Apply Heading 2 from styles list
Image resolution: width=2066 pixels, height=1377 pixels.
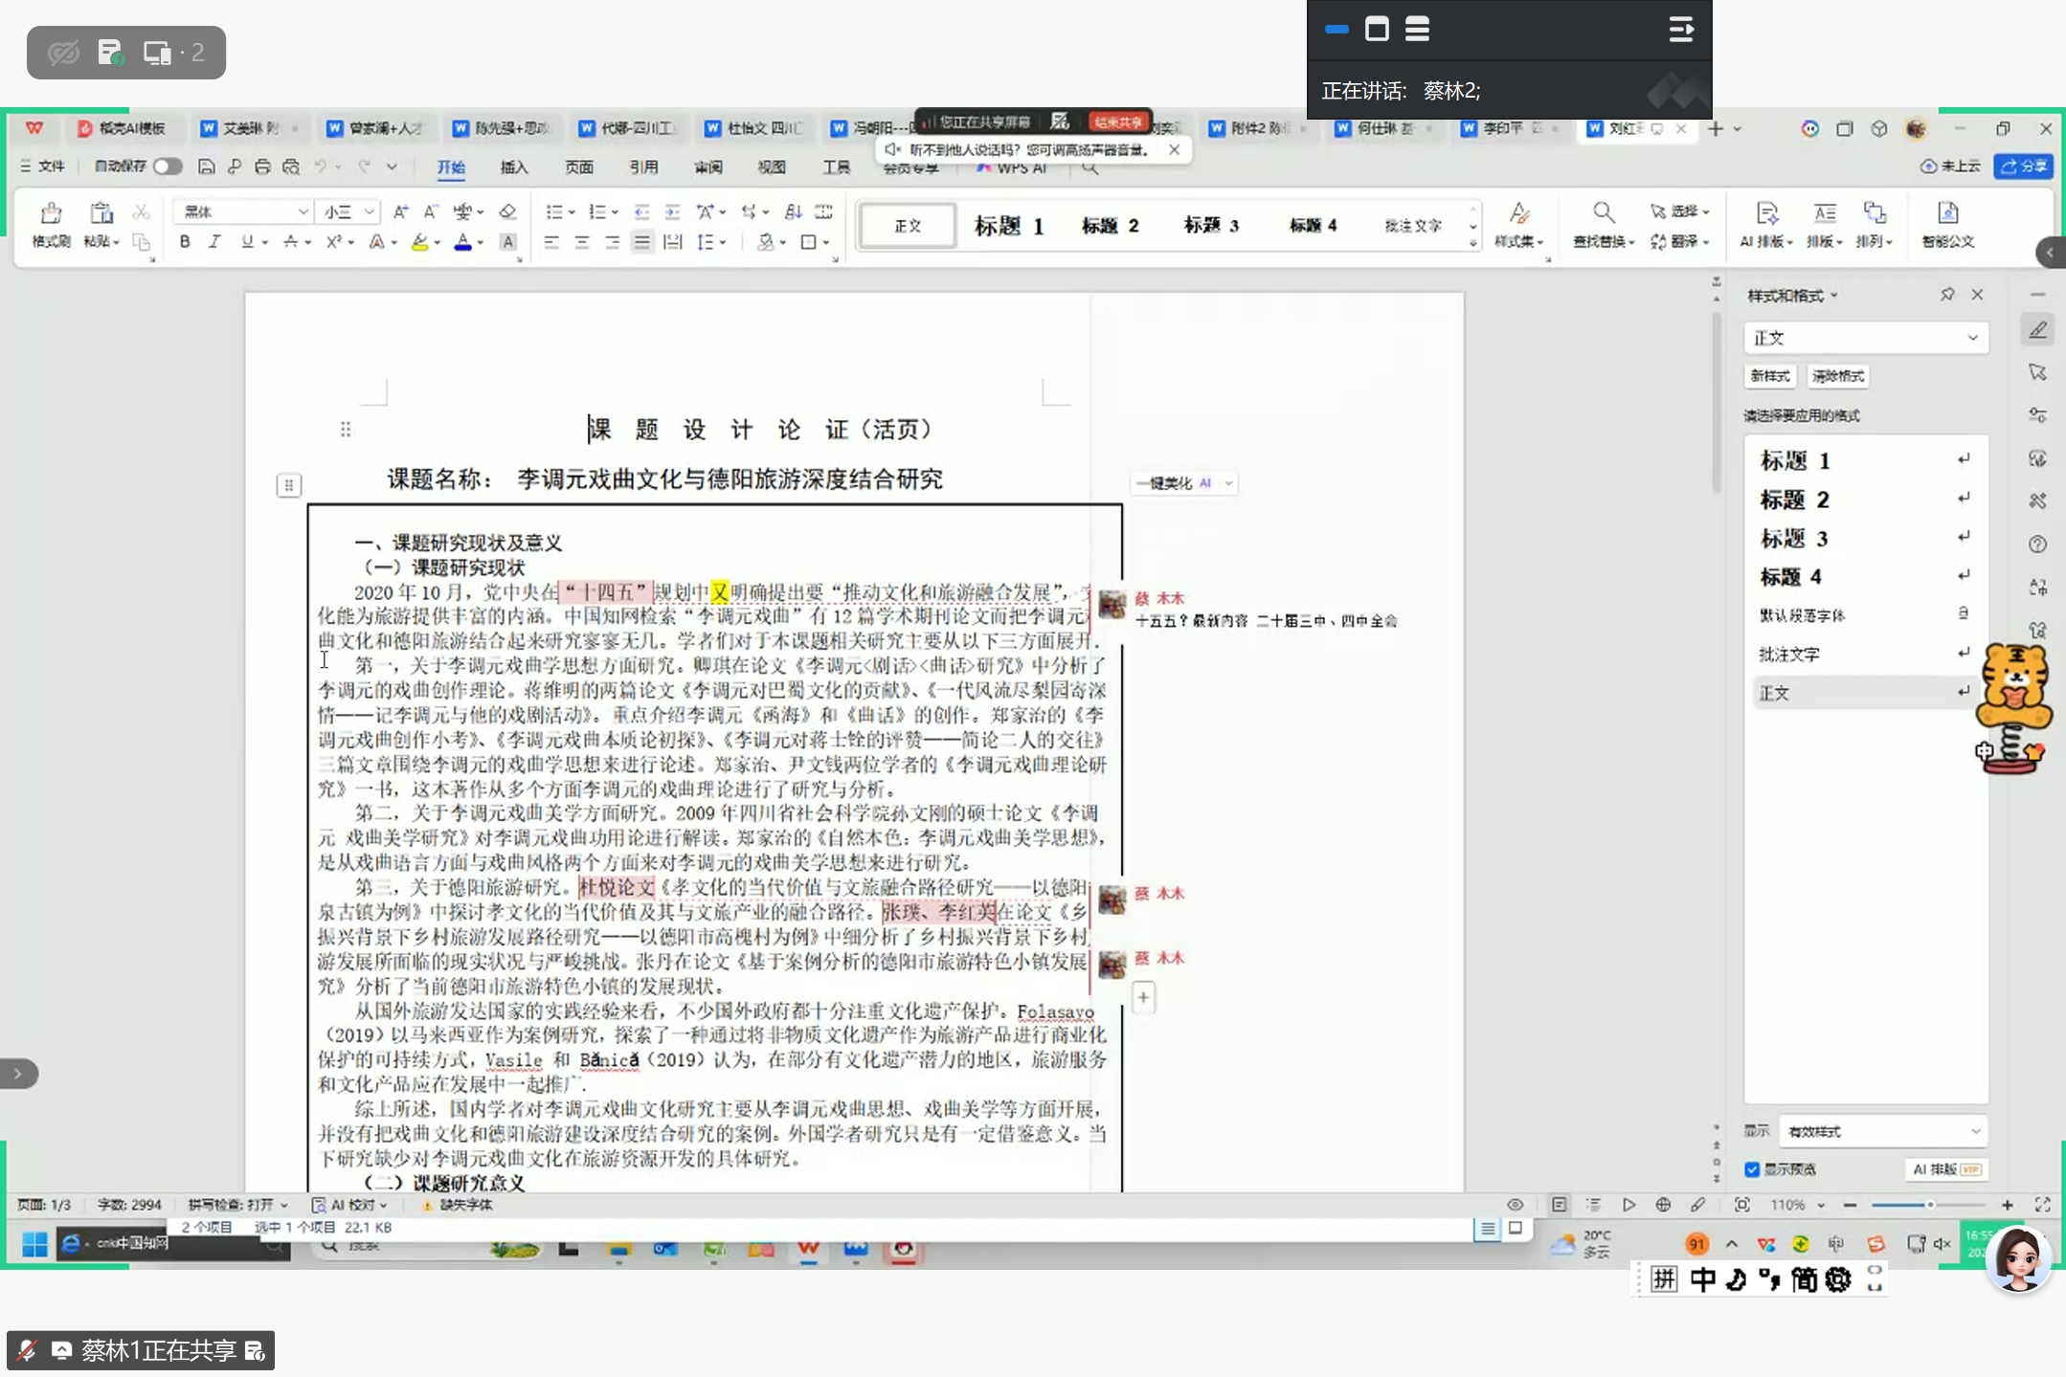coord(1795,500)
